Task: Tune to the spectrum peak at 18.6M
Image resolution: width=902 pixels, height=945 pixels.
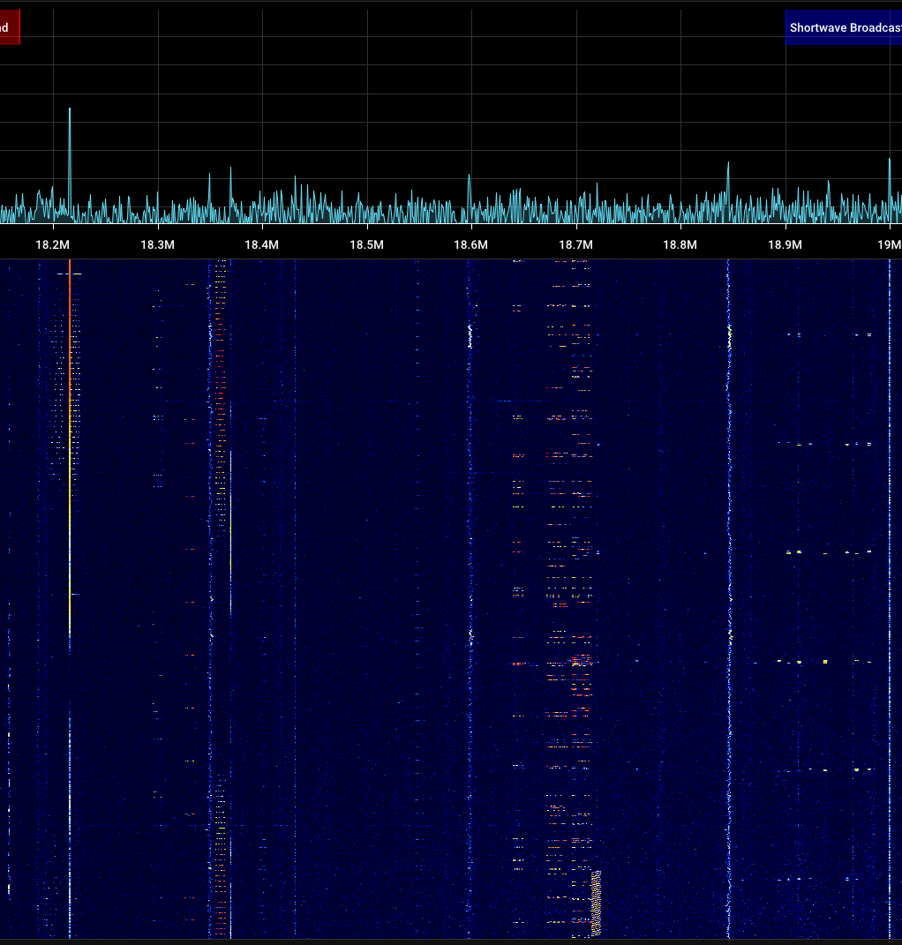Action: pos(470,176)
